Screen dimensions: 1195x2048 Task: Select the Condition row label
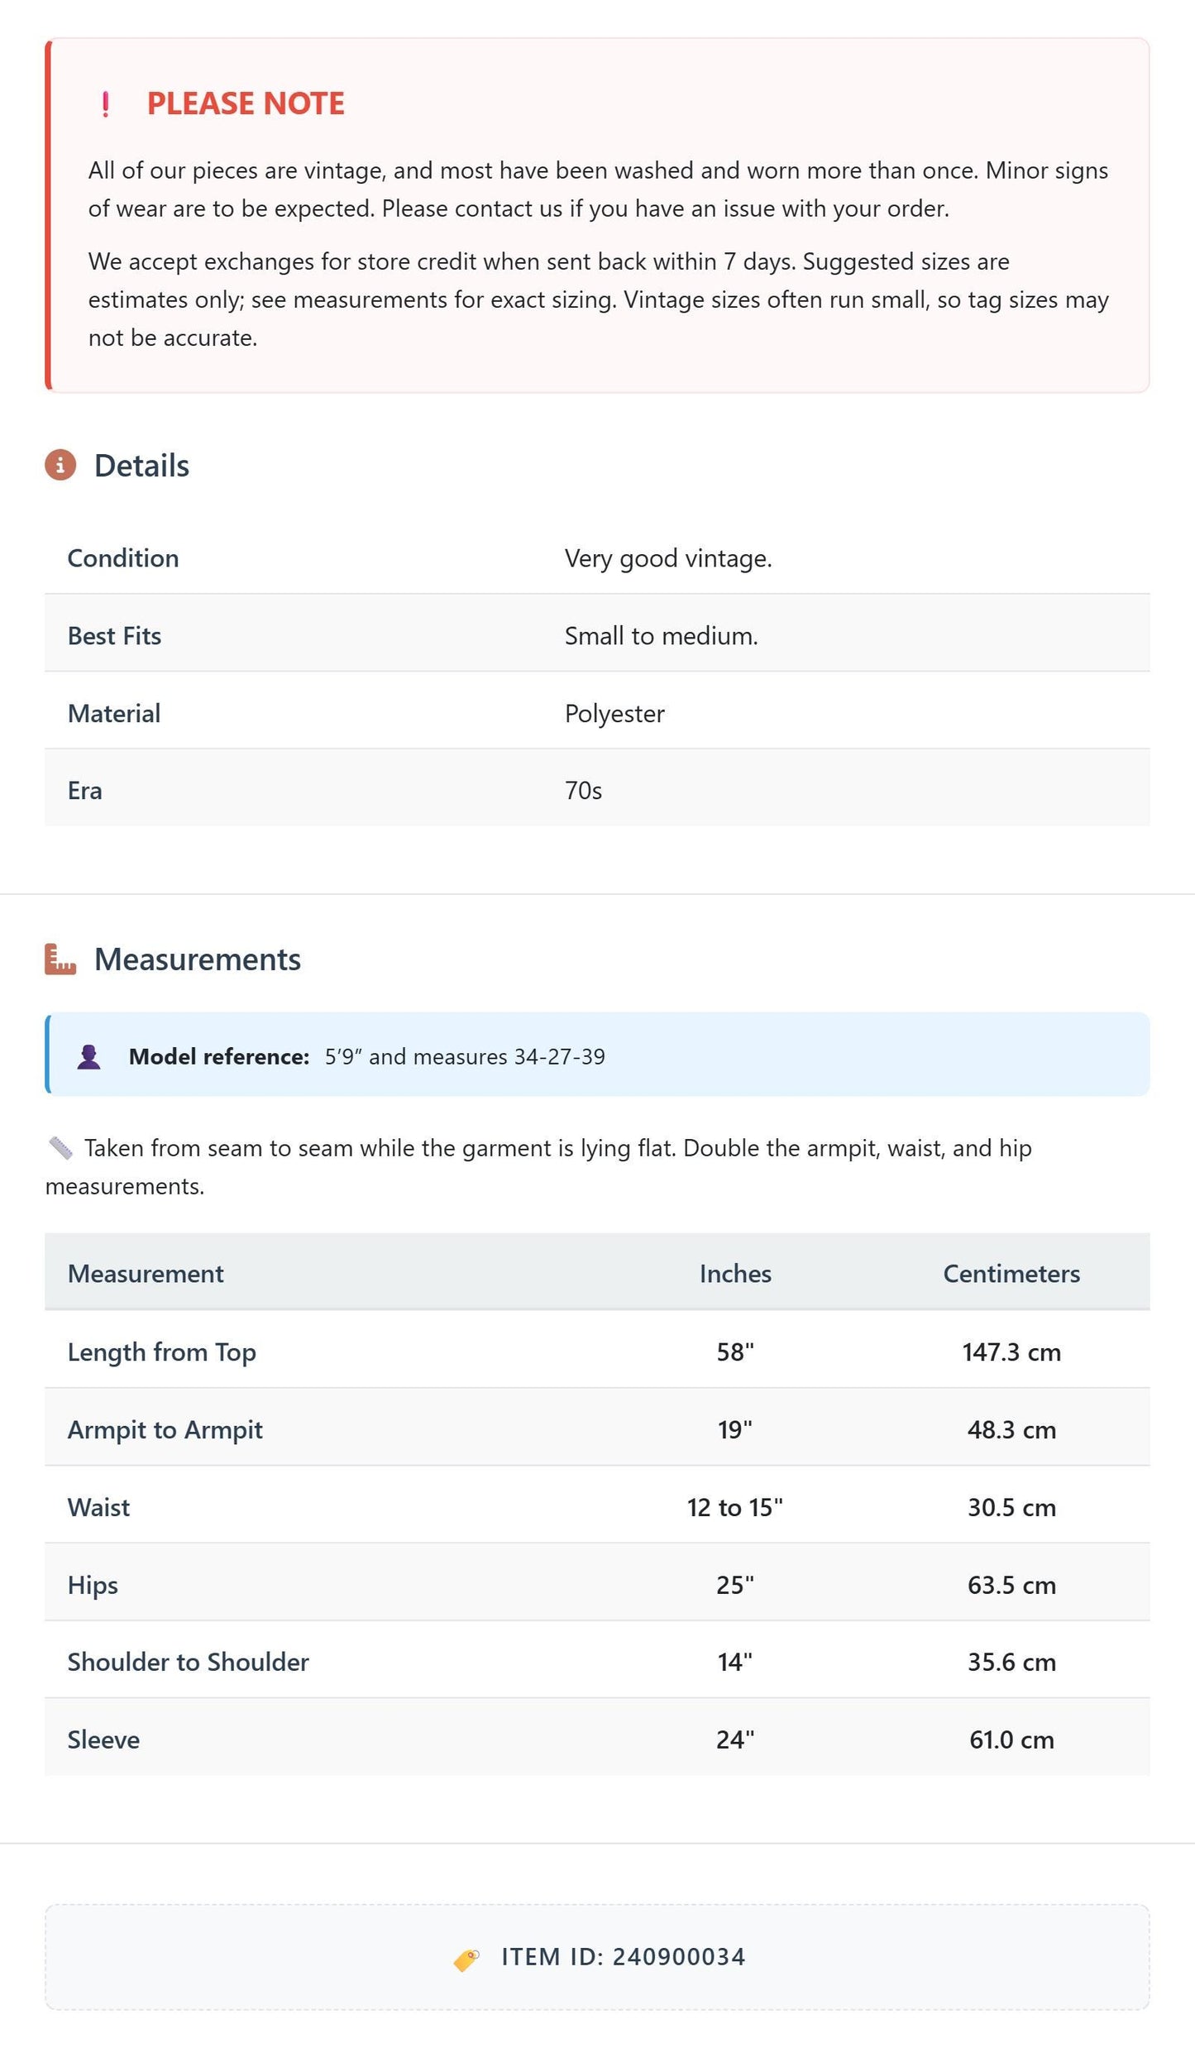tap(123, 558)
